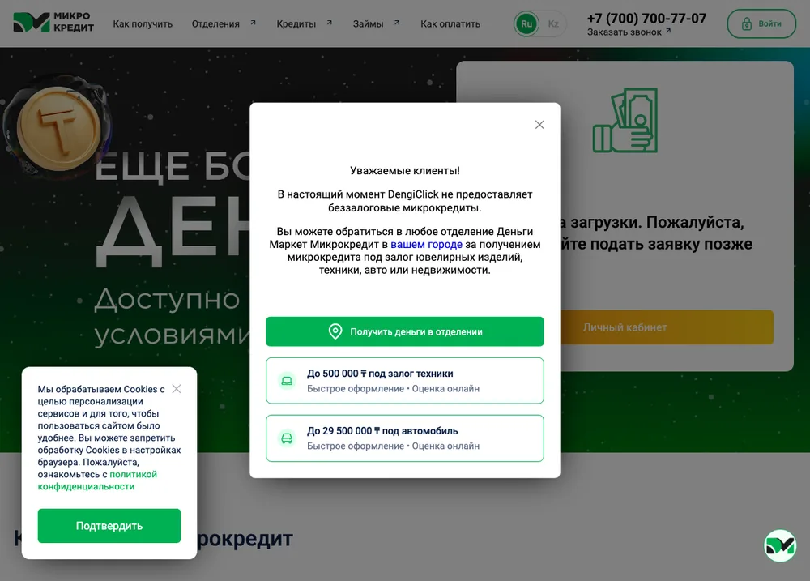Click the lock icon in Войти button
Image resolution: width=810 pixels, height=581 pixels.
tap(747, 23)
